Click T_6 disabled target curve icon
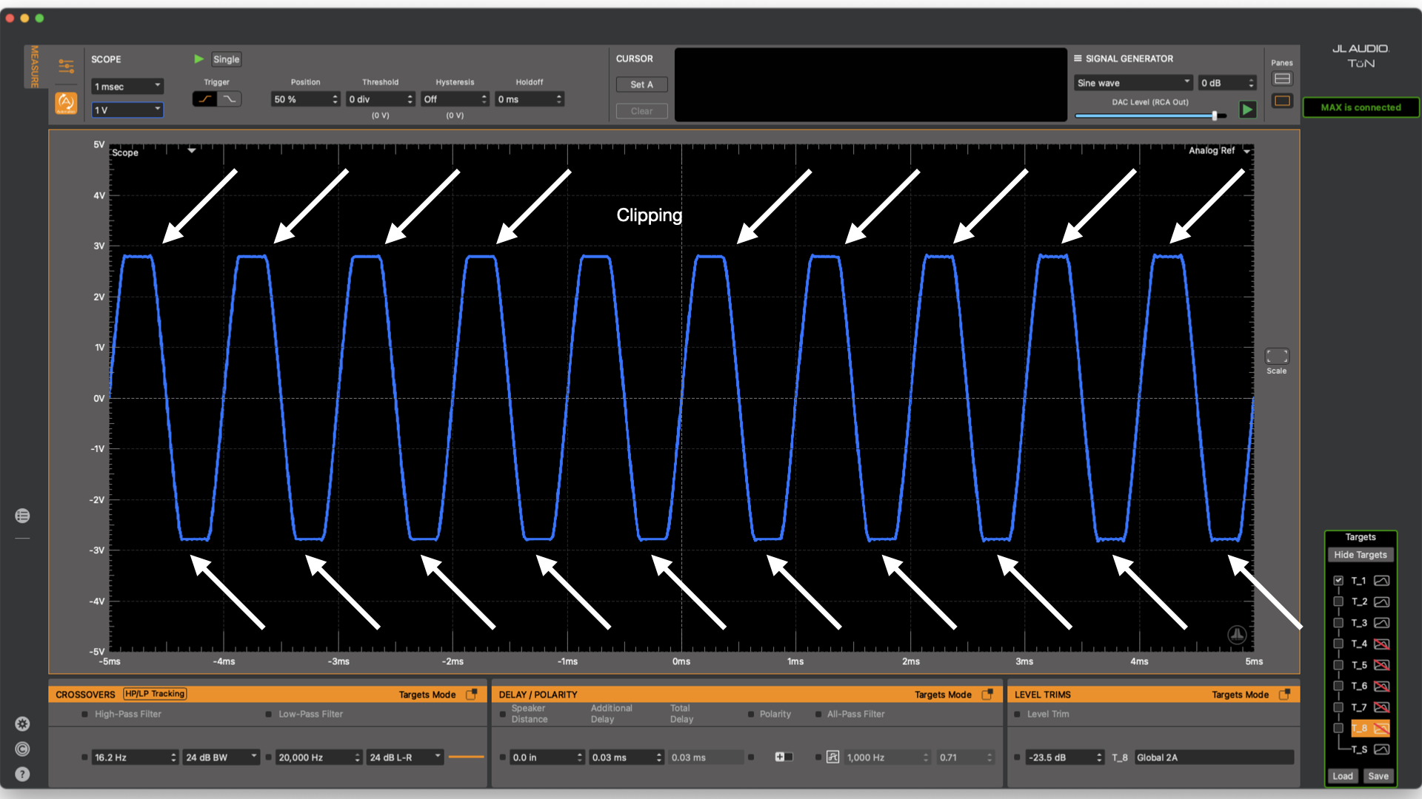This screenshot has height=799, width=1422. point(1381,687)
